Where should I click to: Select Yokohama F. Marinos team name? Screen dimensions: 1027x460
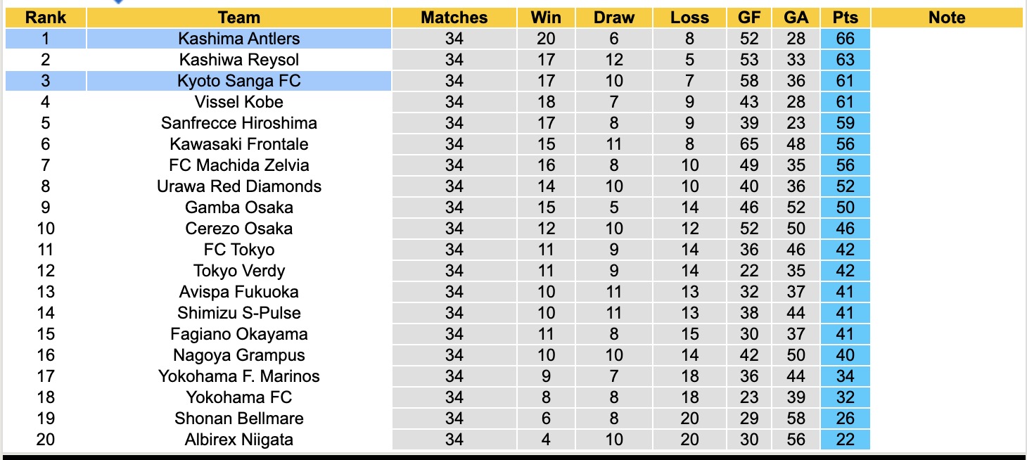239,376
